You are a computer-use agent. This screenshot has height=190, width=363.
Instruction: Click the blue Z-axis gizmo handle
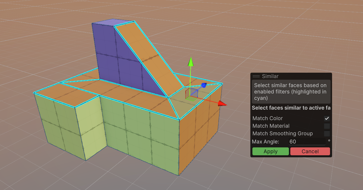coord(204,85)
